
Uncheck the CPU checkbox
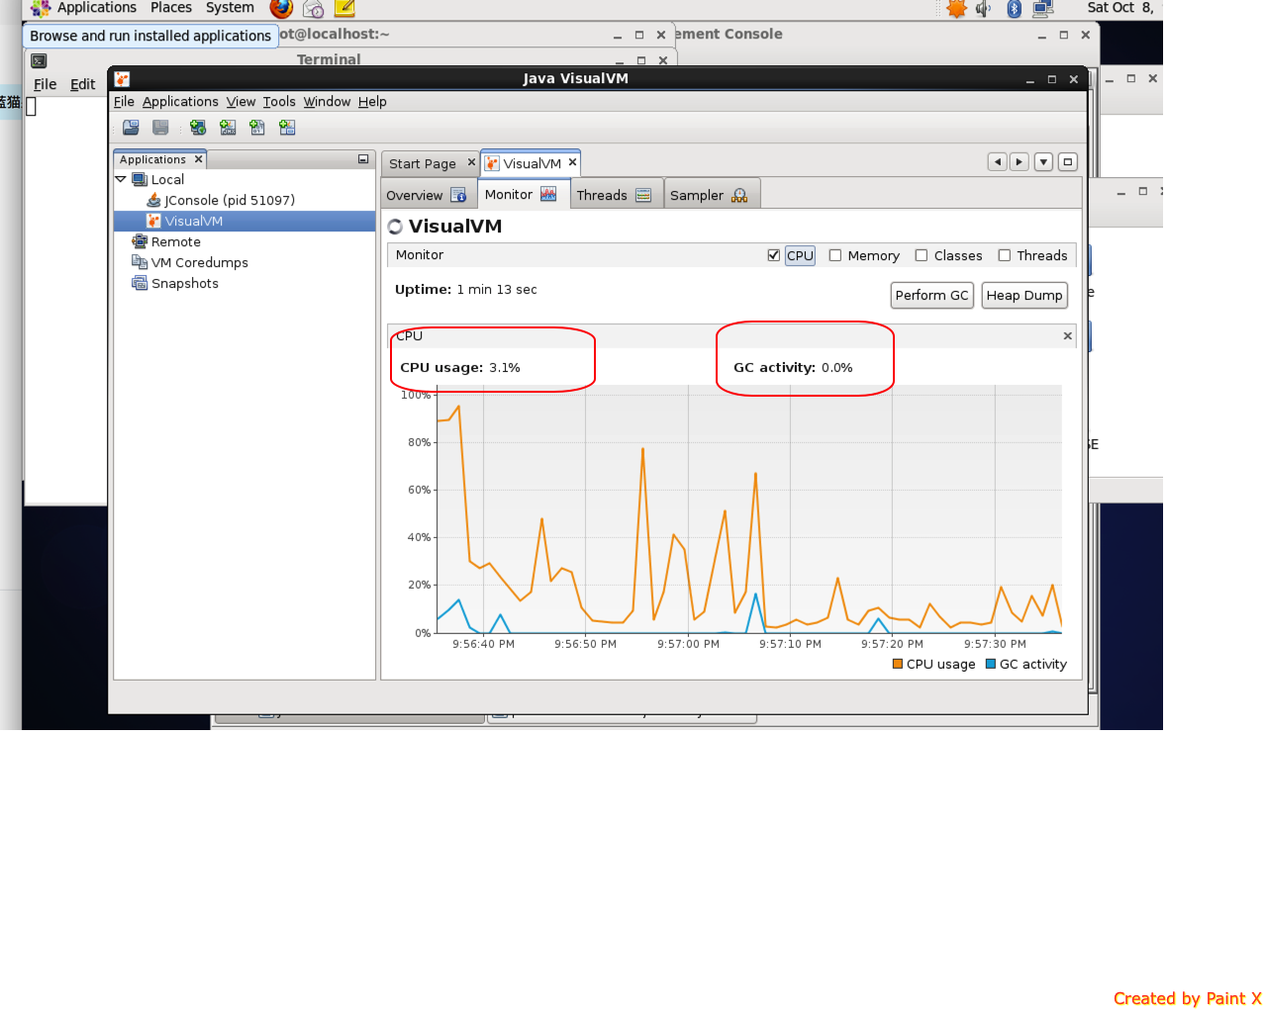click(x=773, y=255)
